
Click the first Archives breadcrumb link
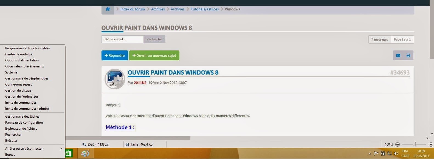(x=158, y=9)
